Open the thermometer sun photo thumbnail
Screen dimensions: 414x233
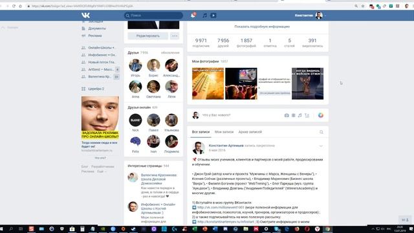pos(208,83)
